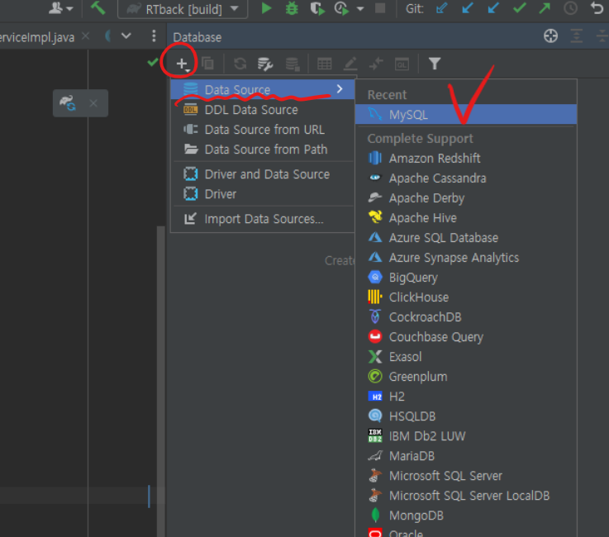Select Apache Cassandra data source
Screen dimensions: 609x537
pyautogui.click(x=466, y=178)
